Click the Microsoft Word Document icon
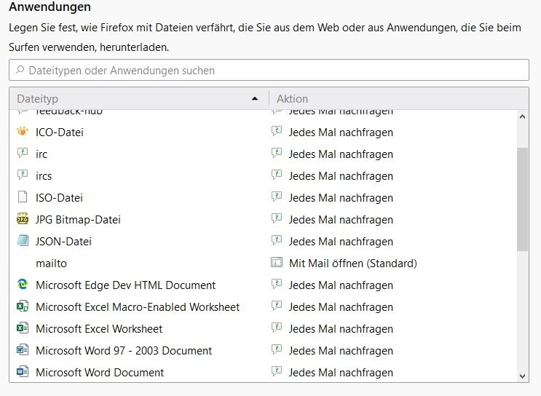The image size is (541, 396). coord(22,373)
